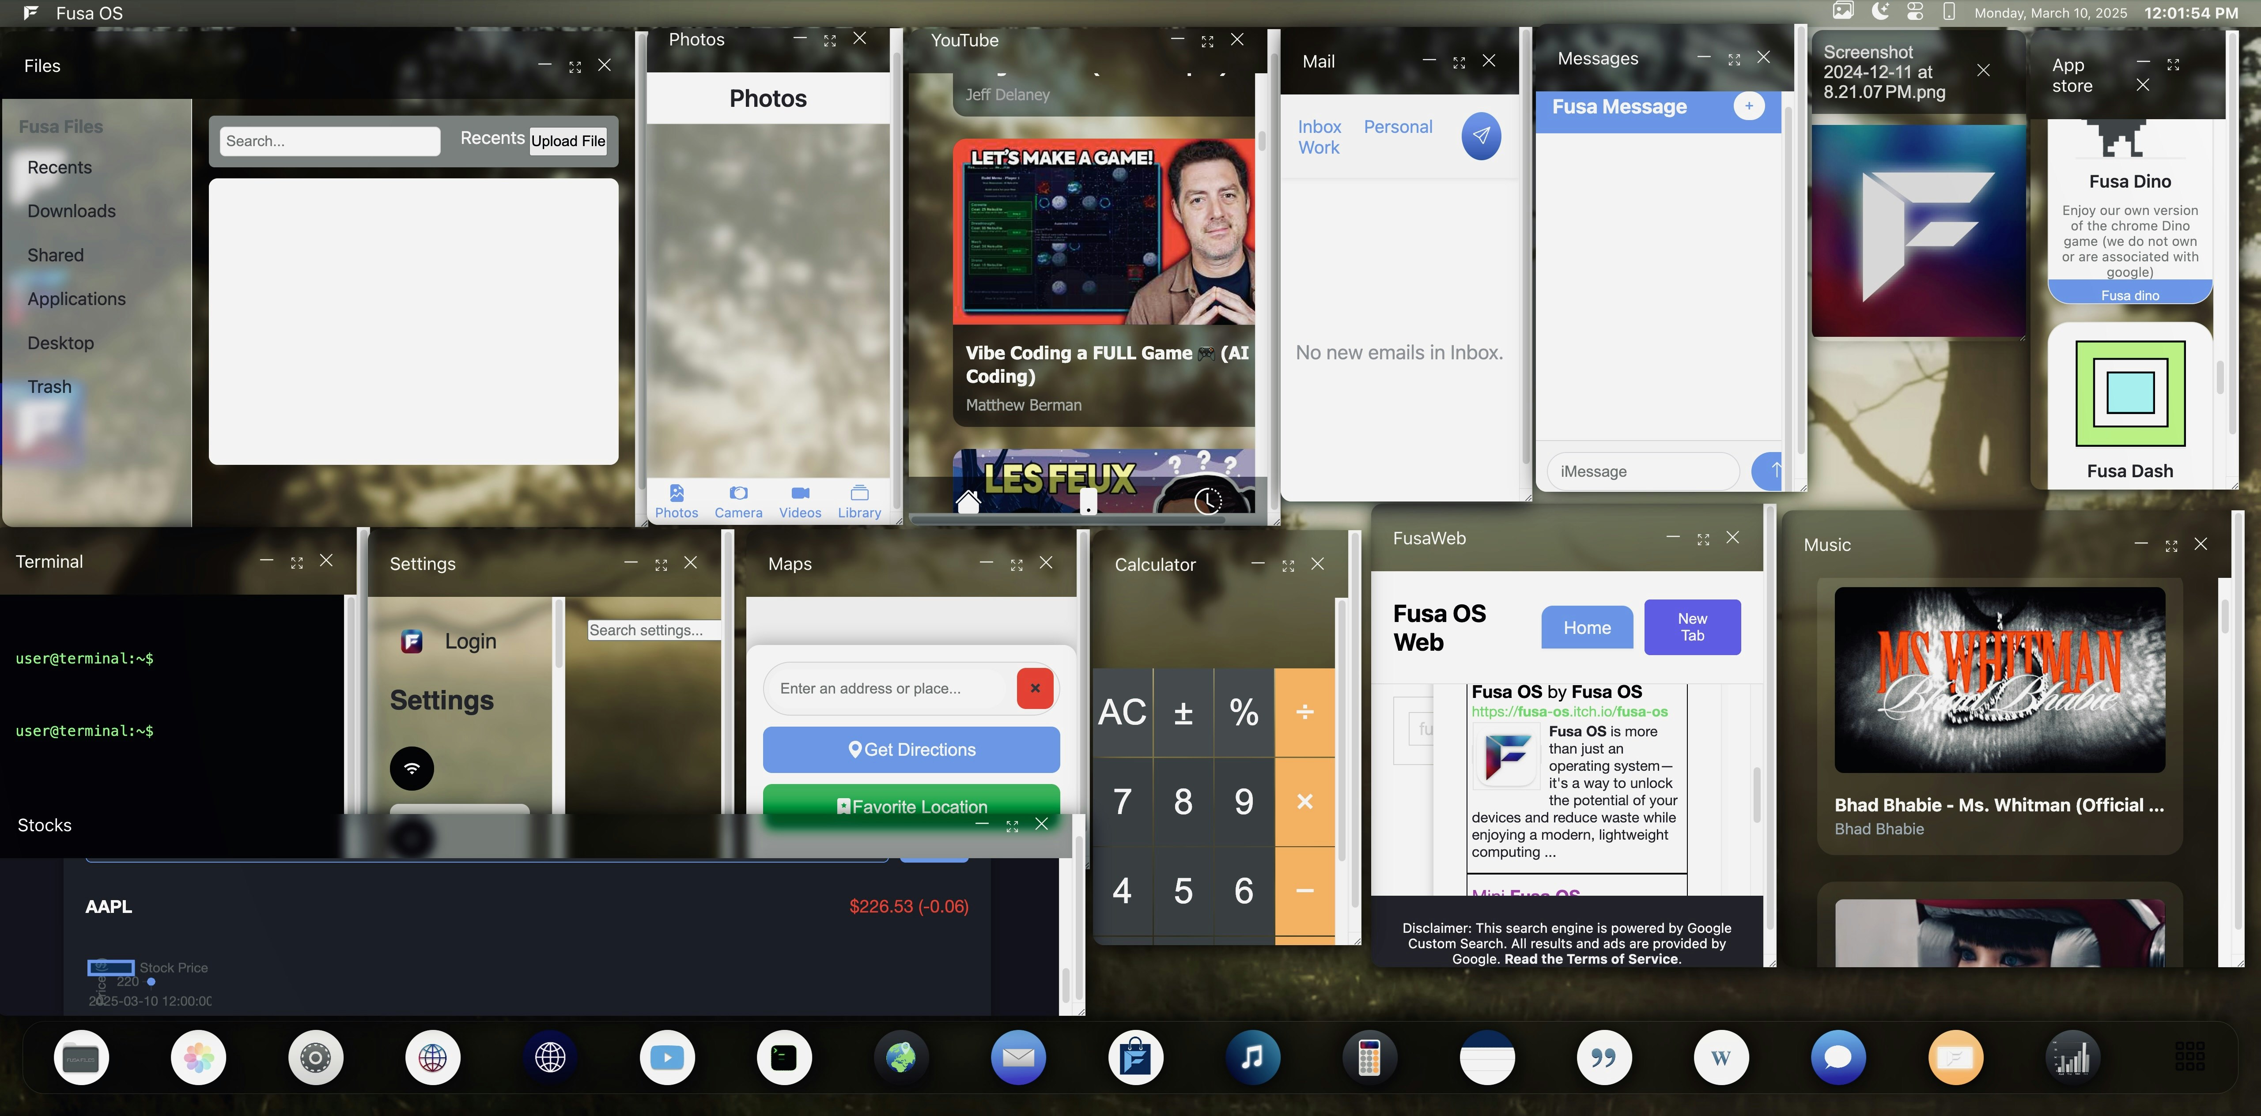Open the Settings gear icon in dock

(316, 1057)
